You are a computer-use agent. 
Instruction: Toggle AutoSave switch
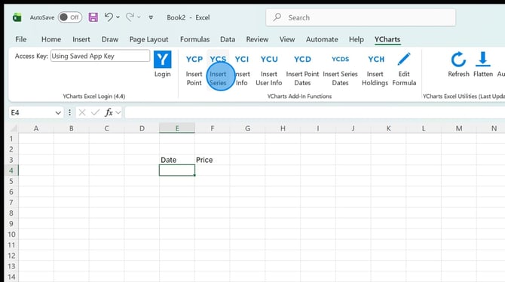[70, 17]
